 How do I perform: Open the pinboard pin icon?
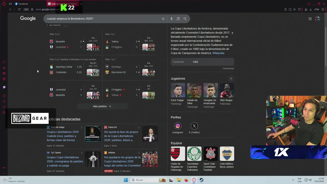pyautogui.click(x=285, y=9)
